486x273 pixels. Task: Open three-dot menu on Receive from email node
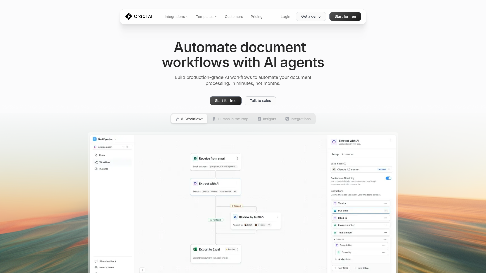pyautogui.click(x=237, y=158)
